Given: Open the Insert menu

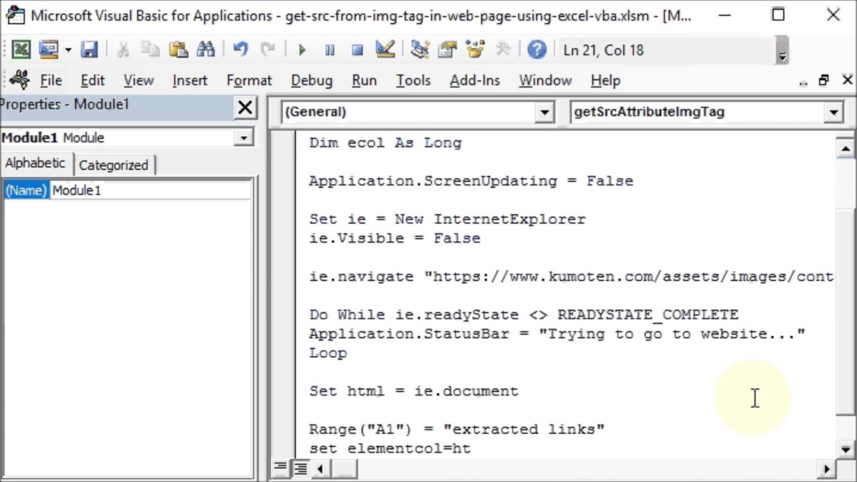Looking at the screenshot, I should coord(190,80).
